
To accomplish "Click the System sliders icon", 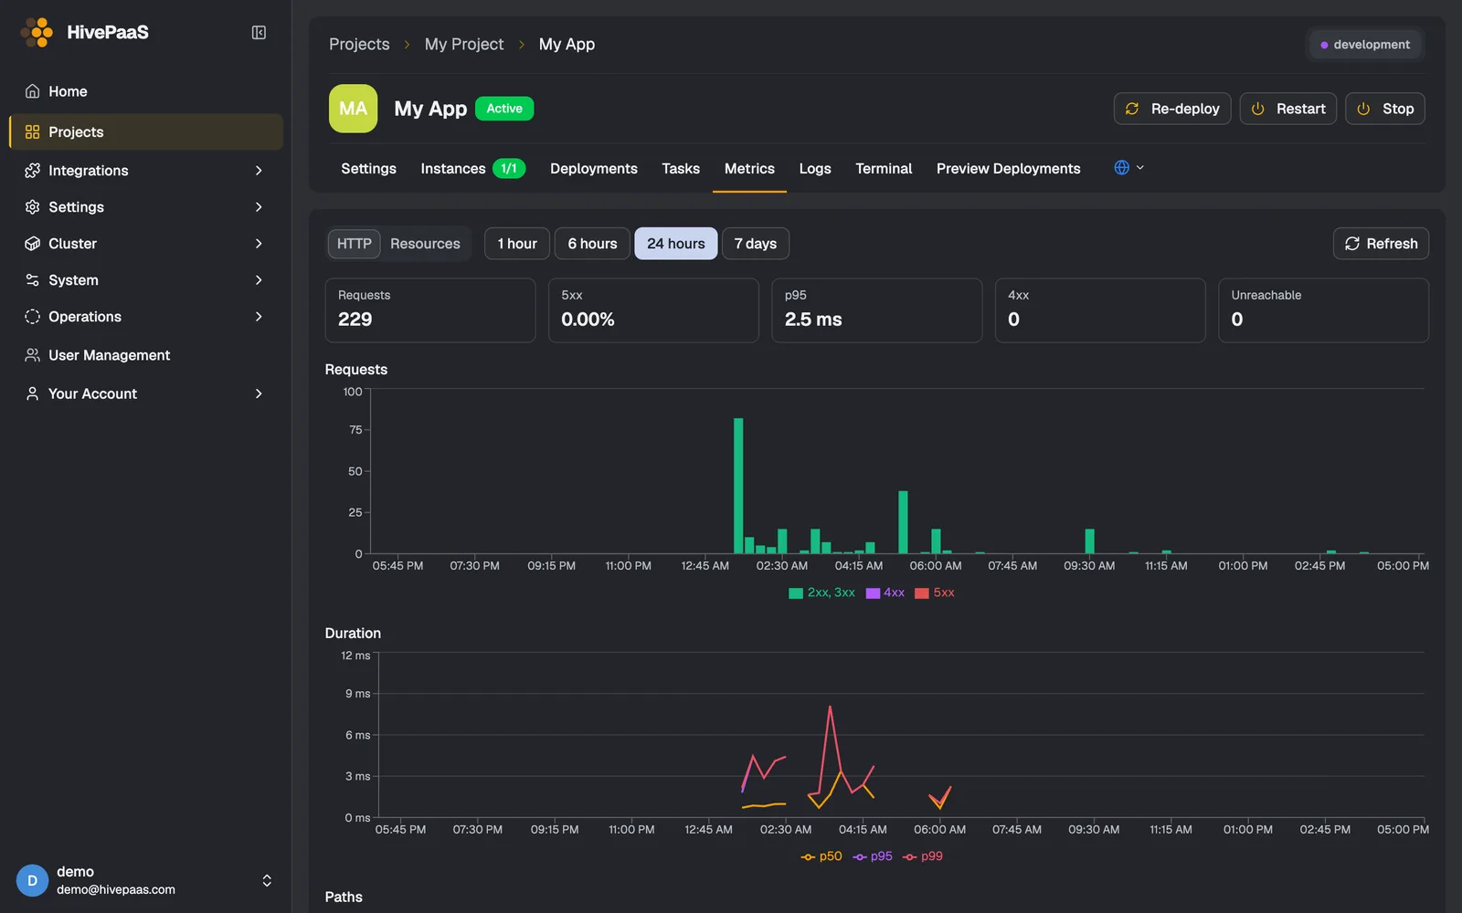I will click(x=32, y=280).
